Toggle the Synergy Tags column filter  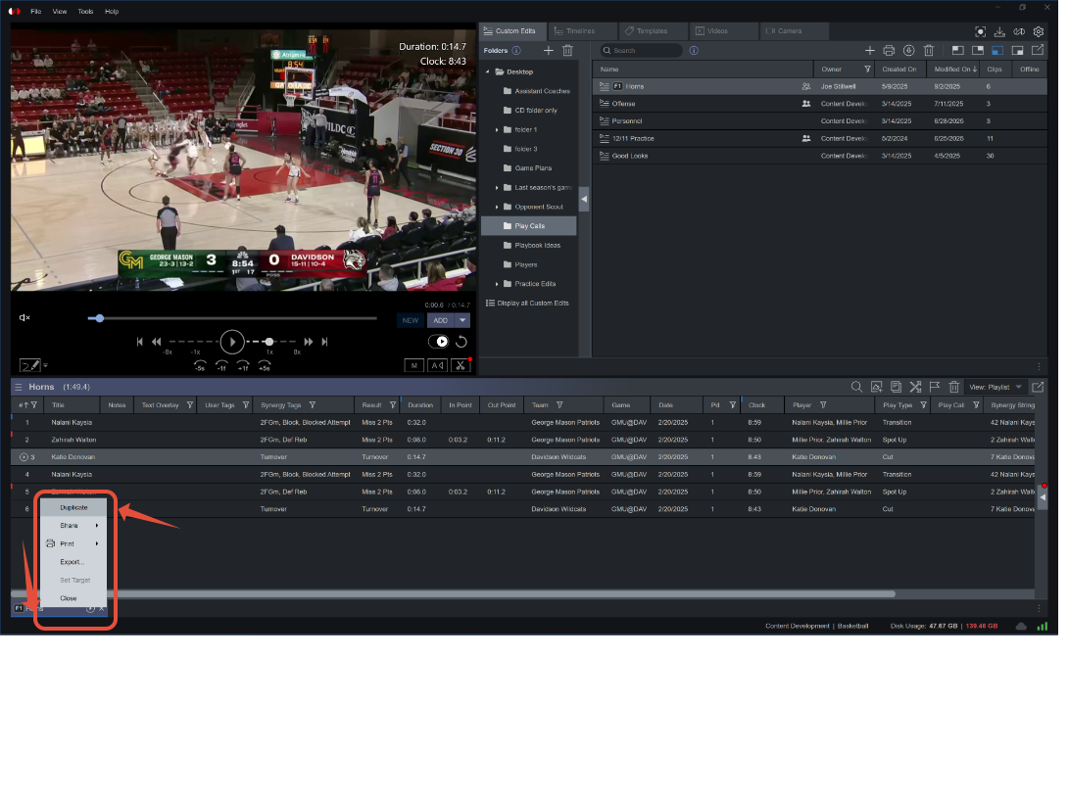312,405
